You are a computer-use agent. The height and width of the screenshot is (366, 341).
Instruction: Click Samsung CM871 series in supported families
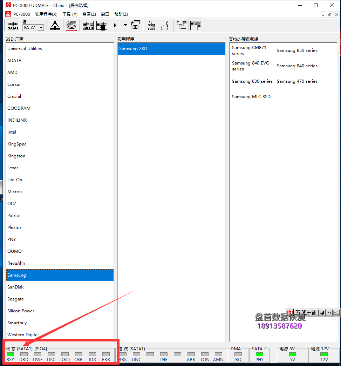pos(249,50)
